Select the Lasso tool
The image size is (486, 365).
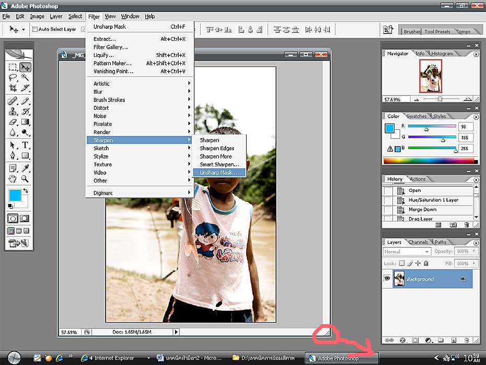pos(13,77)
